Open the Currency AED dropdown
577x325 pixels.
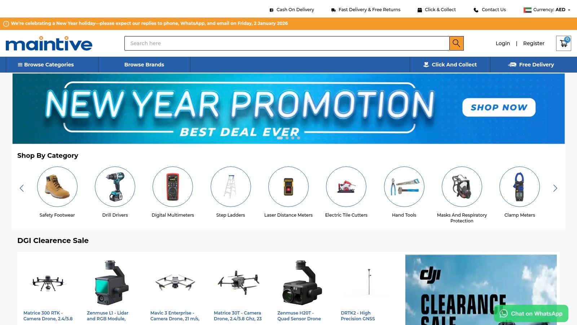click(547, 10)
